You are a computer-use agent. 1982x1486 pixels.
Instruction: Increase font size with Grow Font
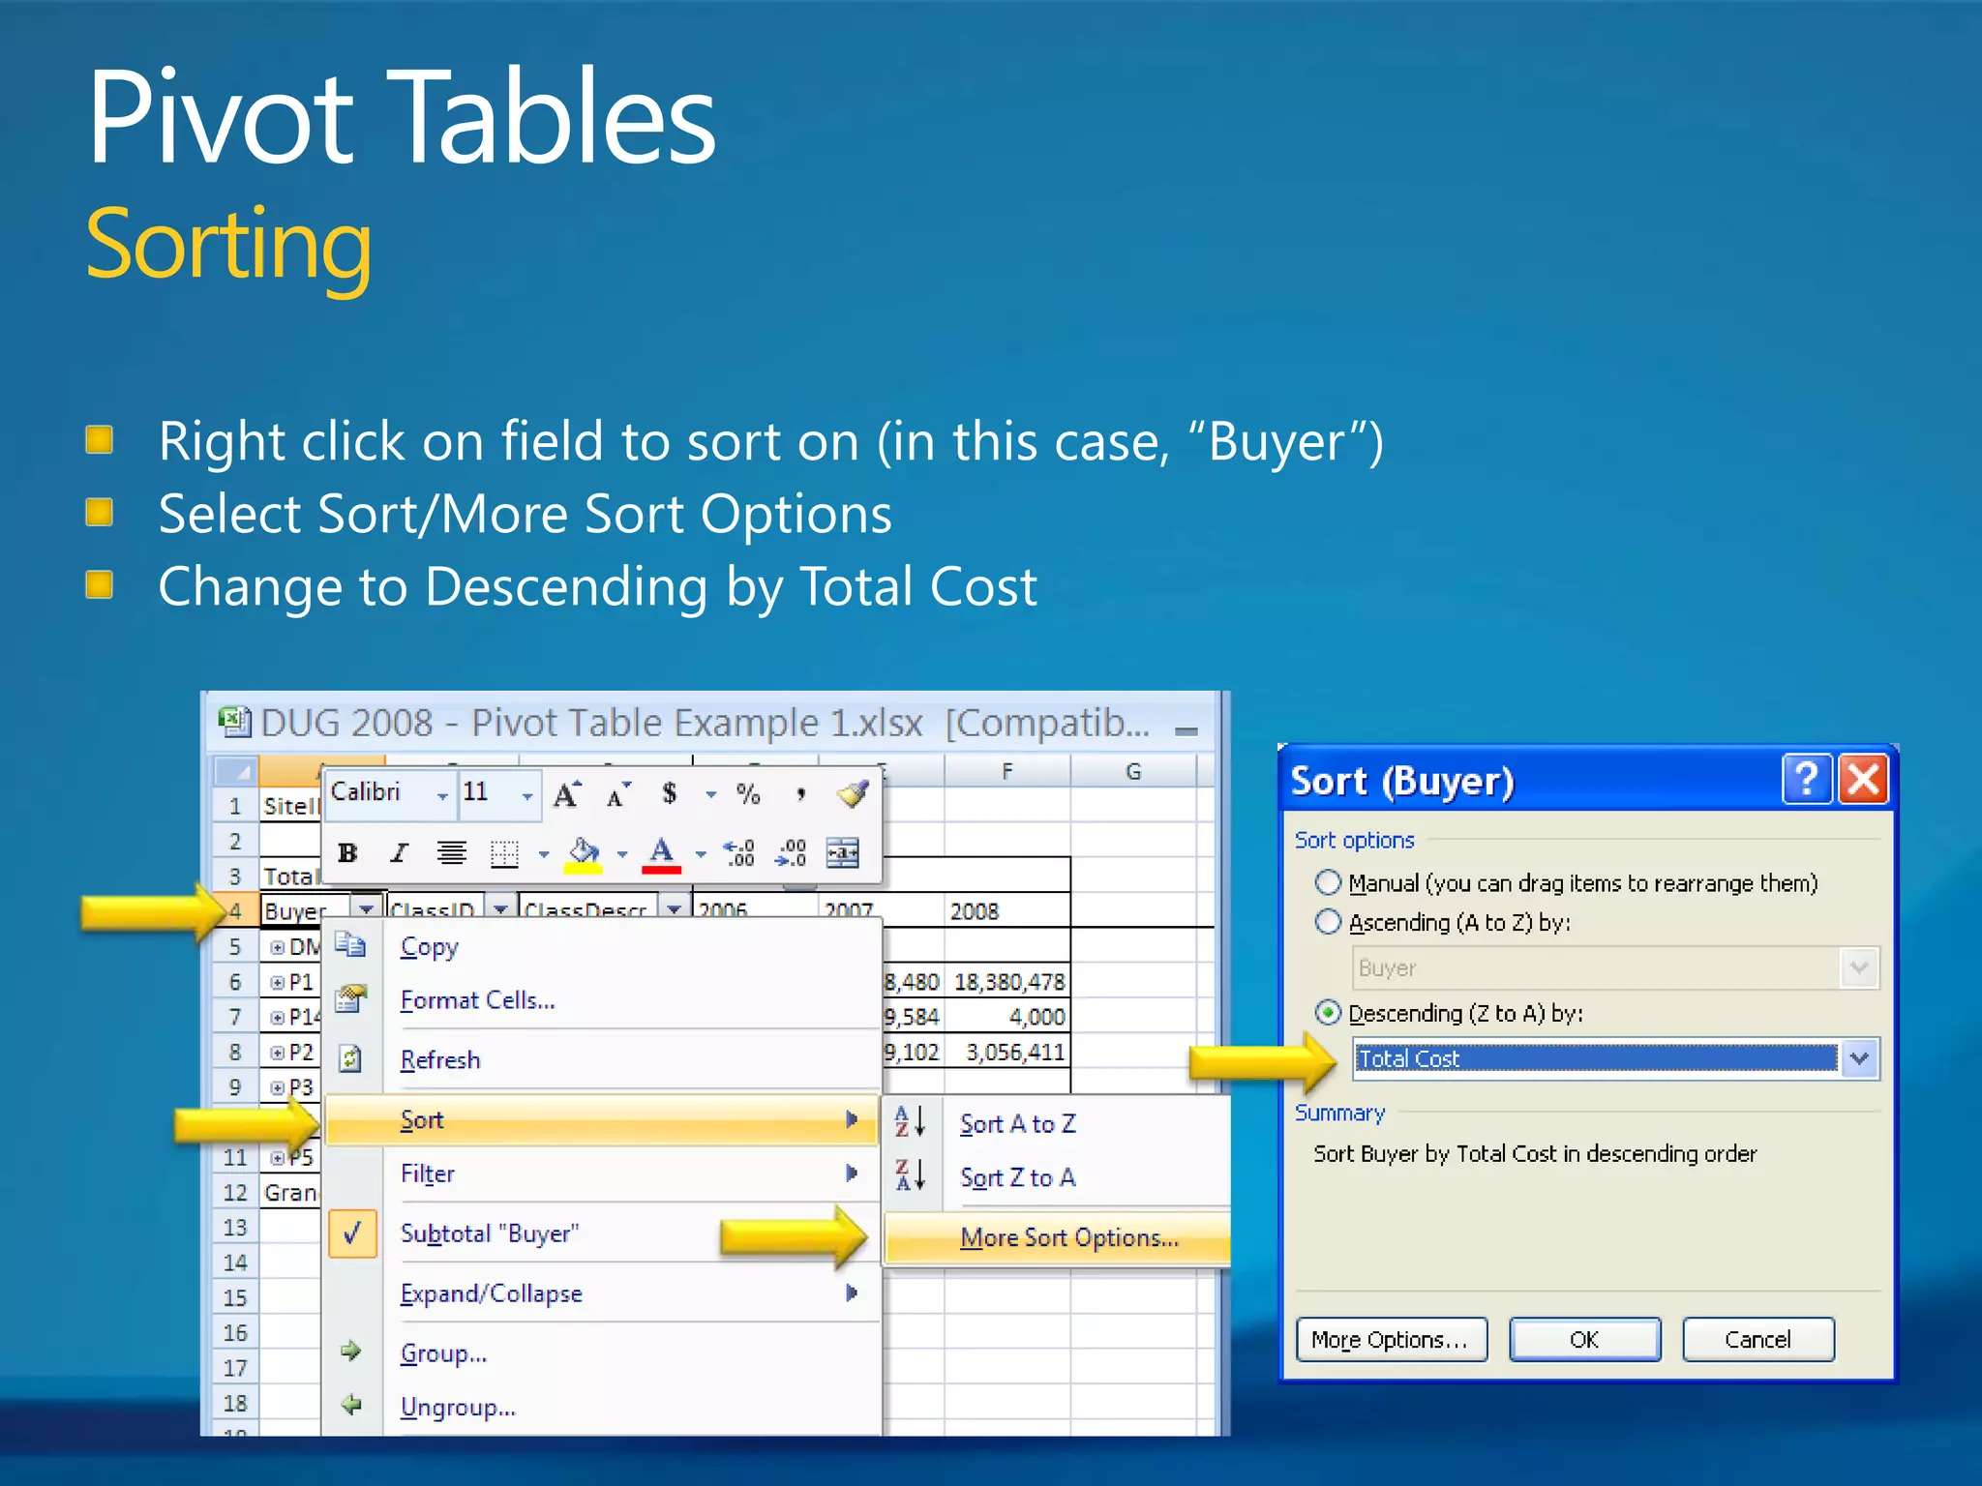point(567,794)
